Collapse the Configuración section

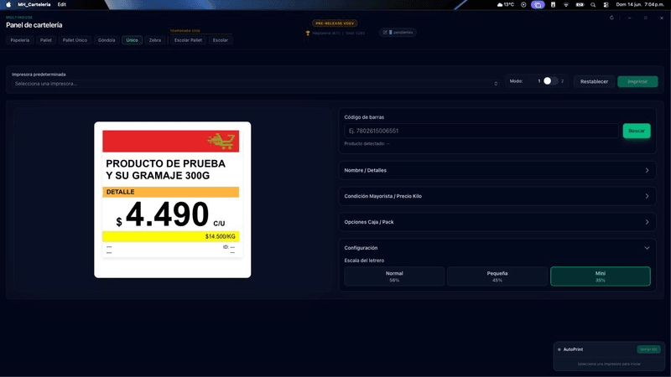(497, 248)
